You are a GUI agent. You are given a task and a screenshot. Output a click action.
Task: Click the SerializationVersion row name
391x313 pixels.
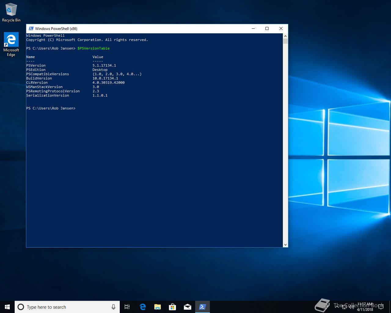[48, 95]
